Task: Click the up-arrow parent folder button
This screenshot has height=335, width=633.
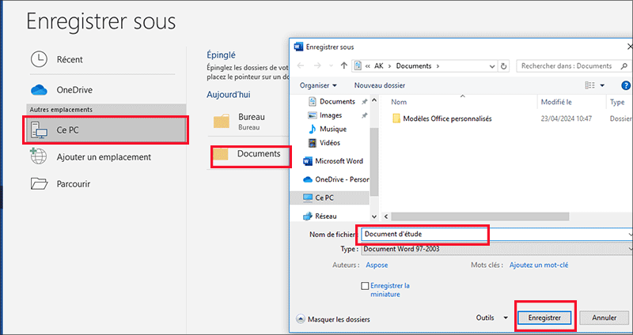Action: point(344,66)
